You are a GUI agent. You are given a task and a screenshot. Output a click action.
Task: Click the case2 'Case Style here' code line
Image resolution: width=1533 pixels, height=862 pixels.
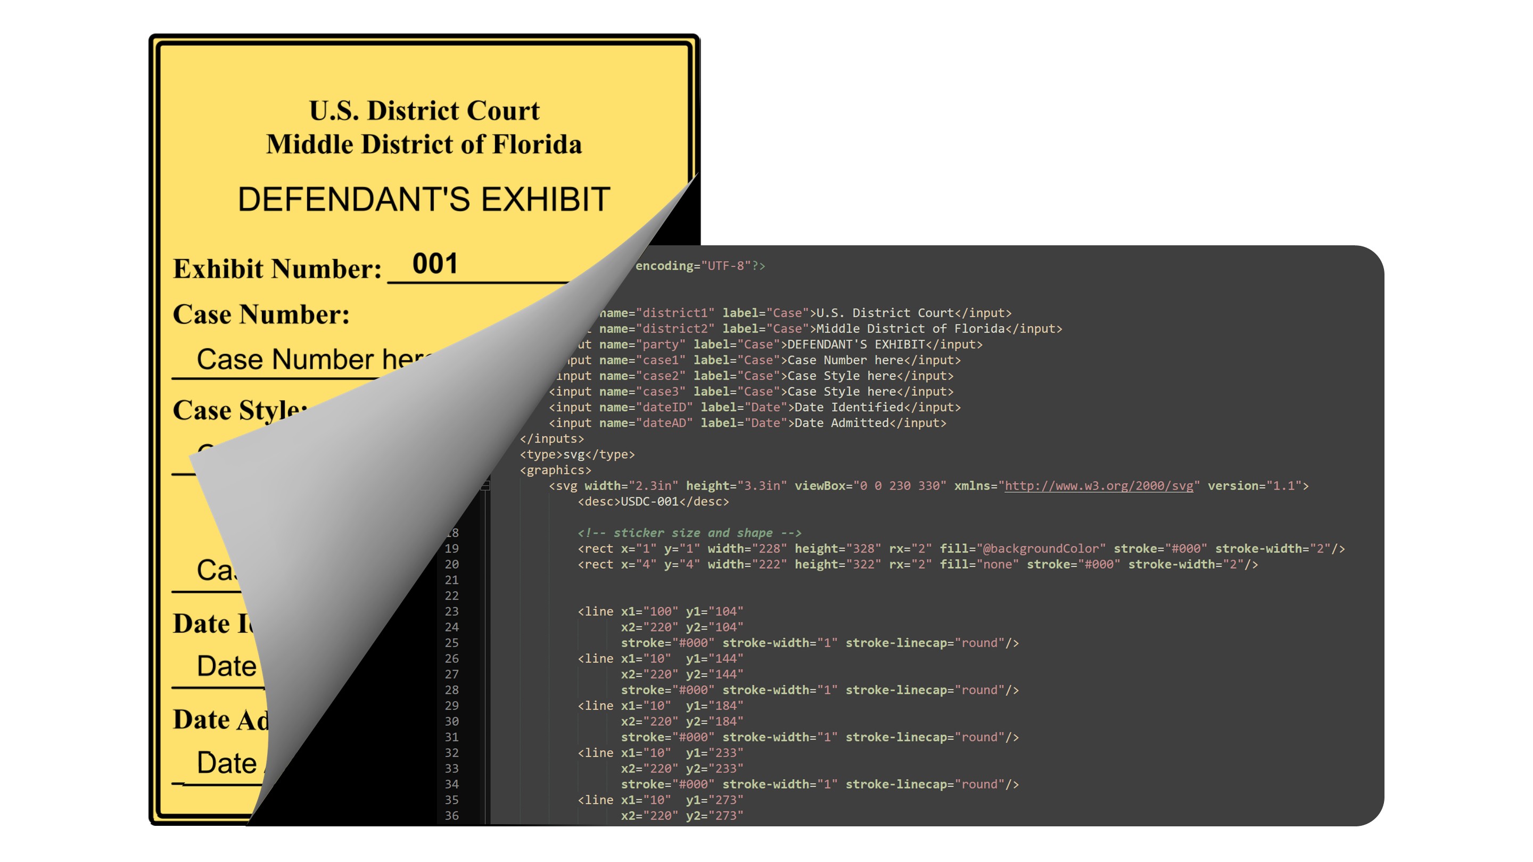(x=754, y=376)
